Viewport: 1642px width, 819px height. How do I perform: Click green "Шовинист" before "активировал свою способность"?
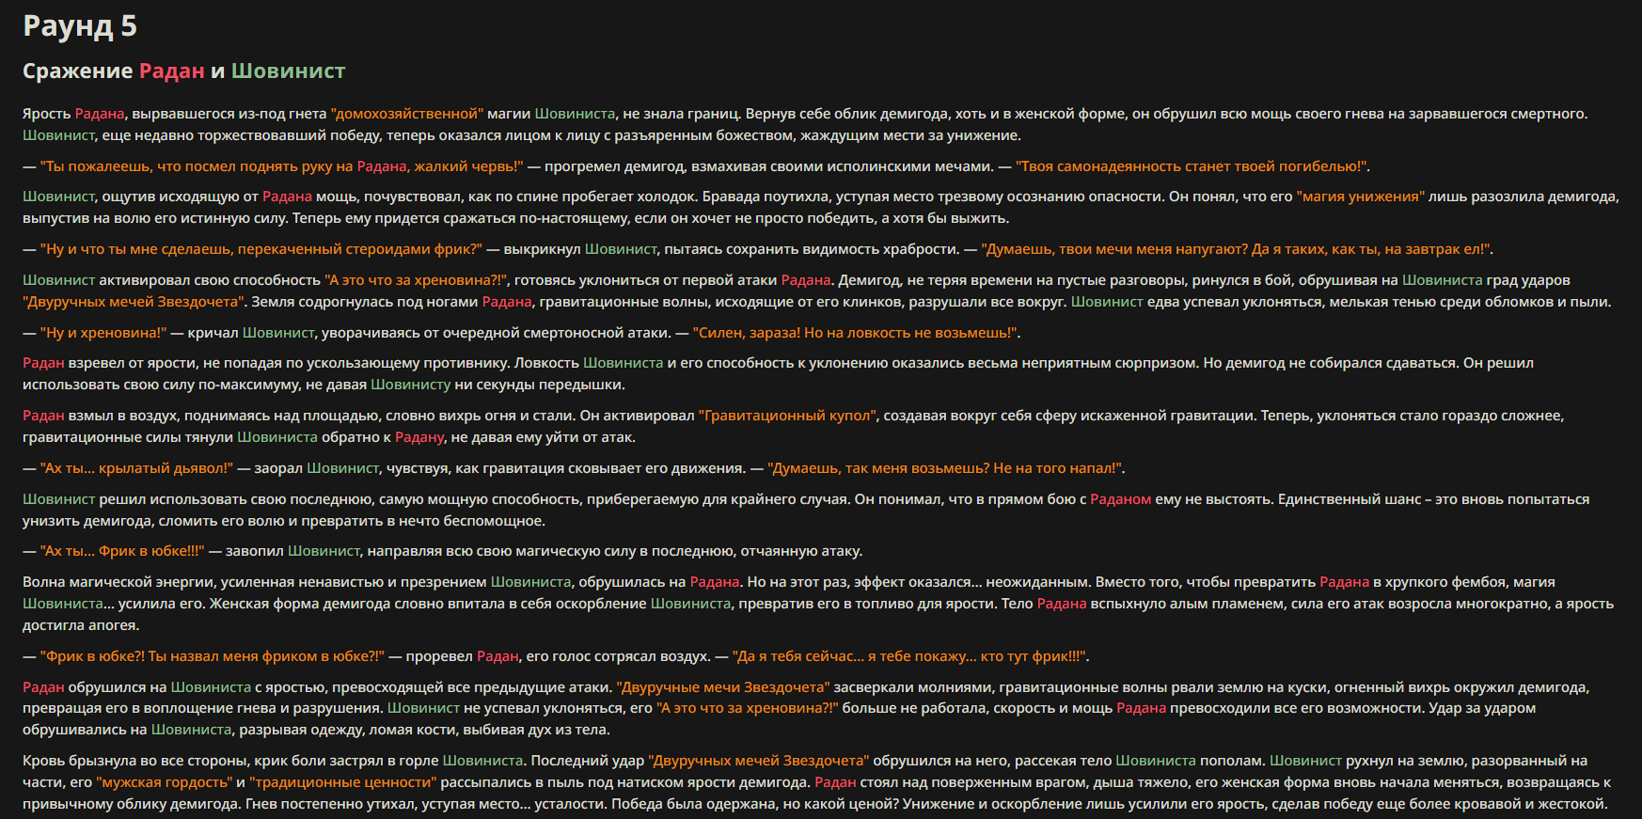(x=58, y=280)
